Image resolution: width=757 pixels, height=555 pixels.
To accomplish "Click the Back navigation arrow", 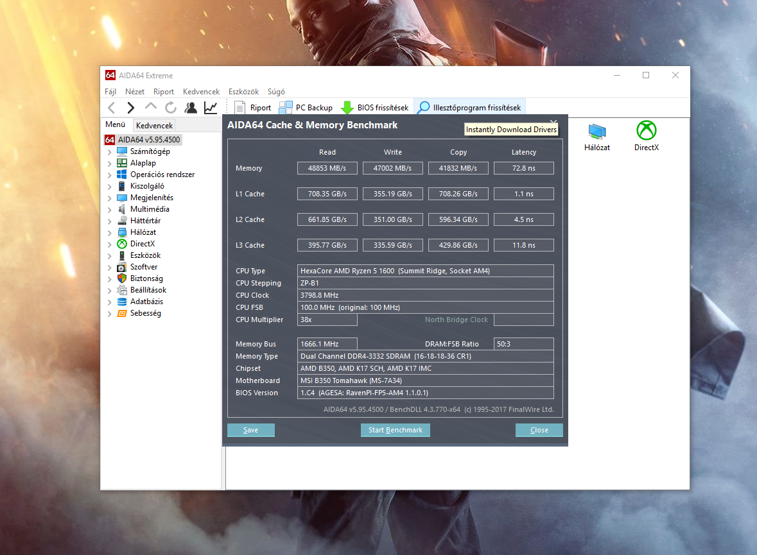I will pos(112,108).
